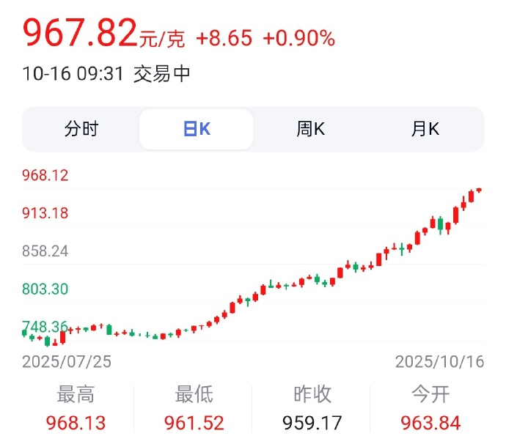Tap the 最低 value 961.52
This screenshot has height=444, width=506.
point(194,423)
